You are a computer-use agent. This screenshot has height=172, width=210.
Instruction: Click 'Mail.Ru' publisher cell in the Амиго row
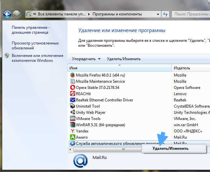click(180, 137)
